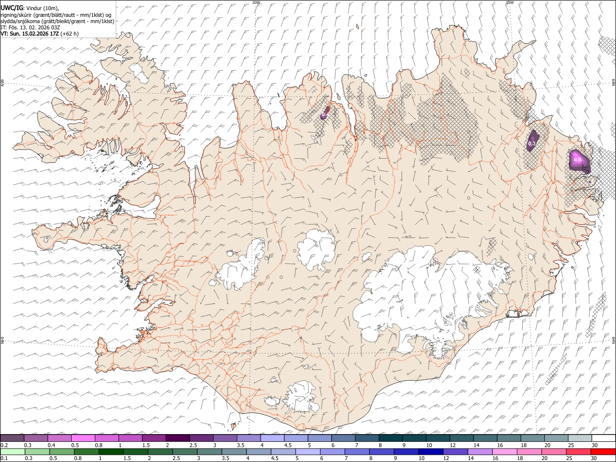This screenshot has width=616, height=462.
Task: Click the '0.4' label in upper legend
Action: click(x=51, y=445)
